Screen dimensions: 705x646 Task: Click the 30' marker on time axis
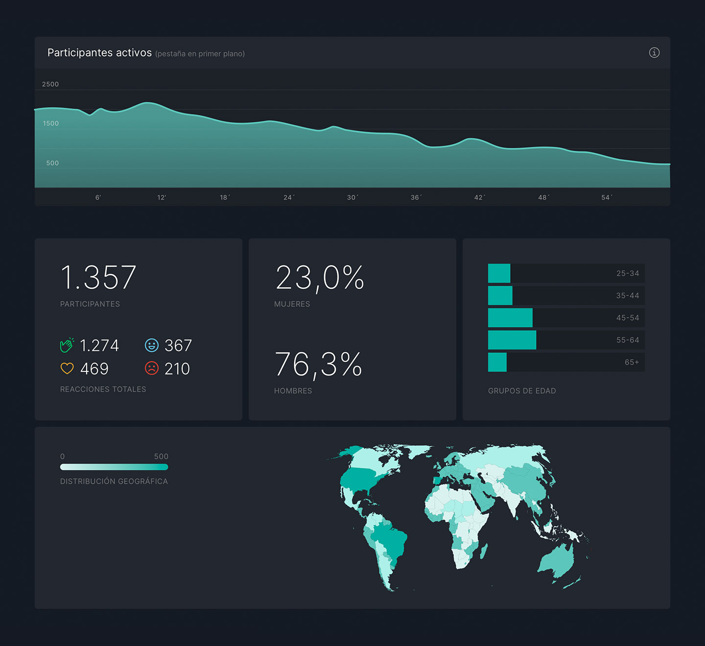click(x=352, y=198)
